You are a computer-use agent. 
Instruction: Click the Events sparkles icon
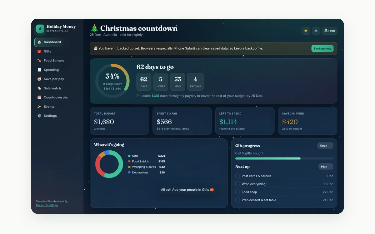pos(39,107)
